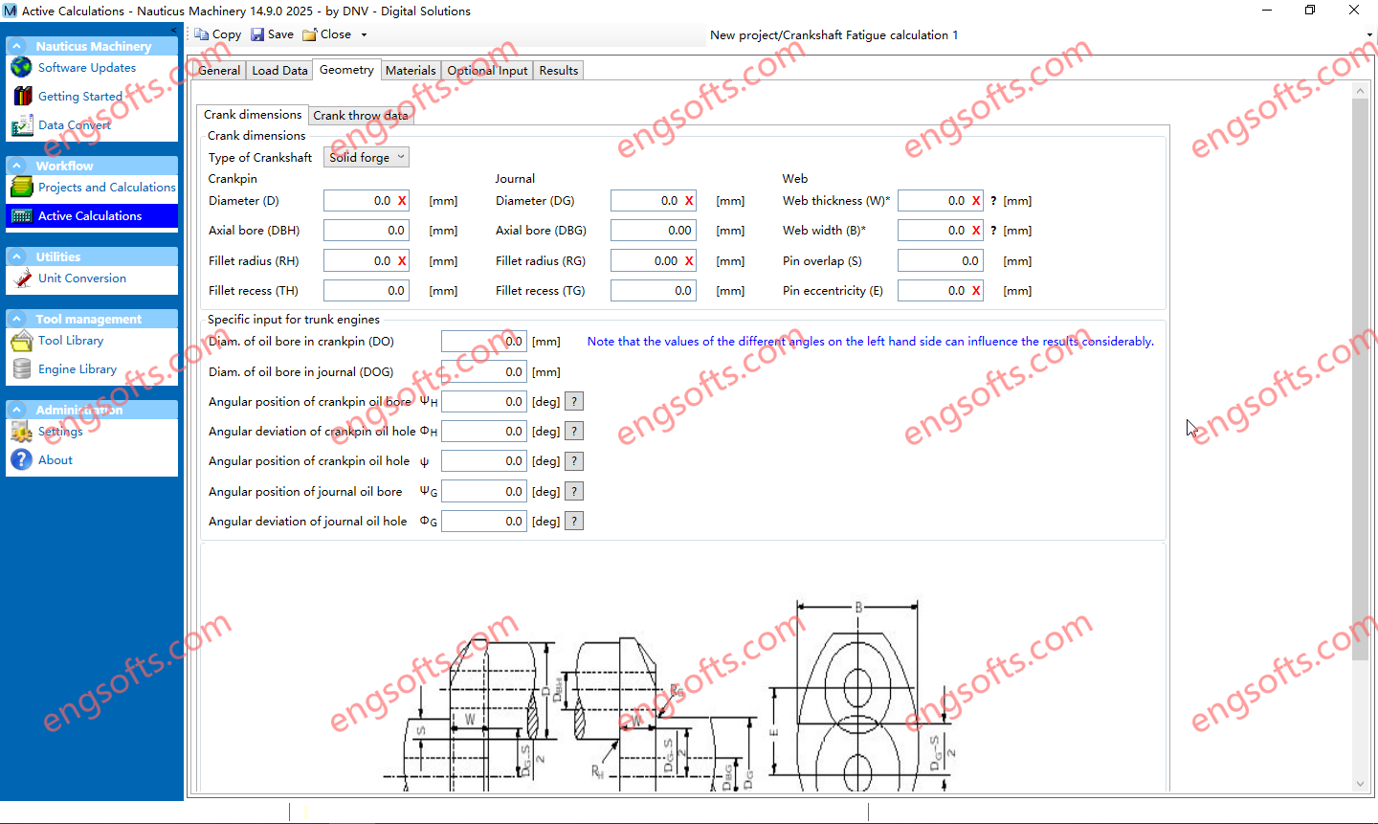
Task: Click the Unit Conversion icon
Action: pyautogui.click(x=22, y=278)
